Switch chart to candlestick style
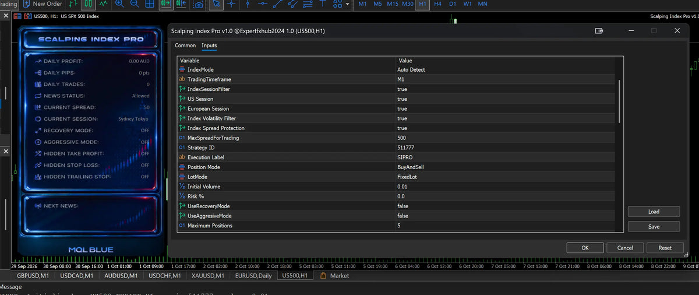The width and height of the screenshot is (699, 295). 89,3
